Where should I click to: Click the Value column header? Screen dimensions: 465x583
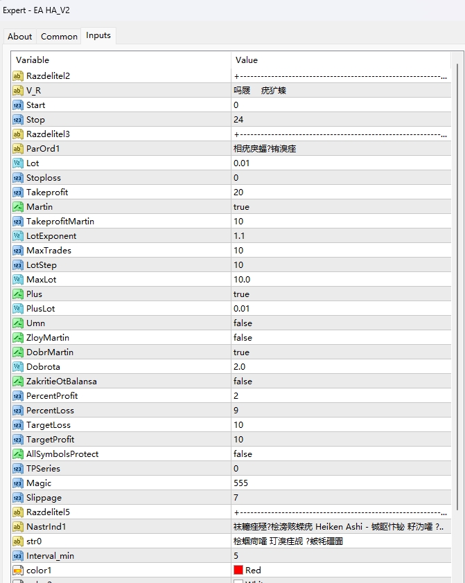pos(341,60)
